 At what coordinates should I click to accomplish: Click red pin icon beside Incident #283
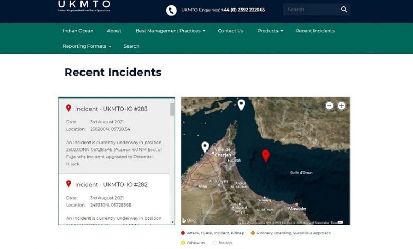click(68, 108)
